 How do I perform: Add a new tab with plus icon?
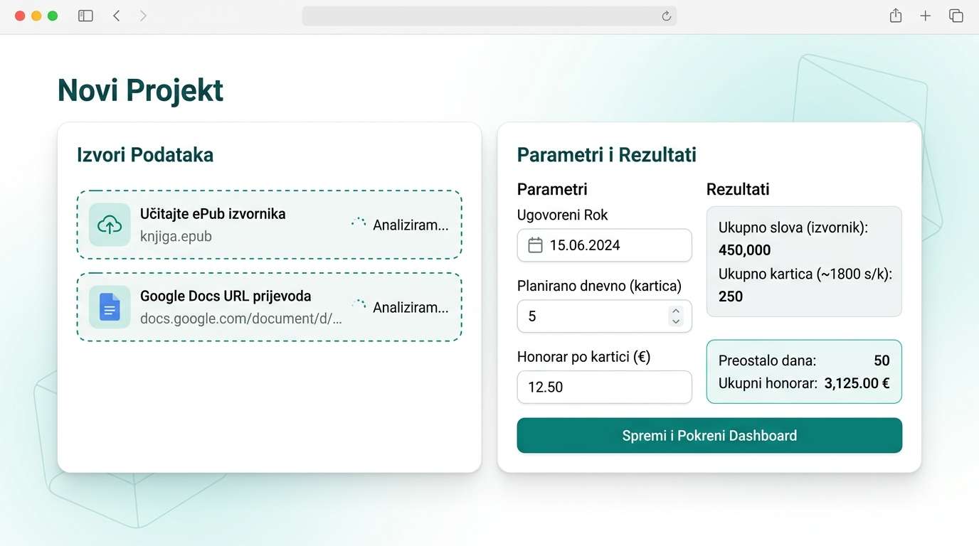925,16
